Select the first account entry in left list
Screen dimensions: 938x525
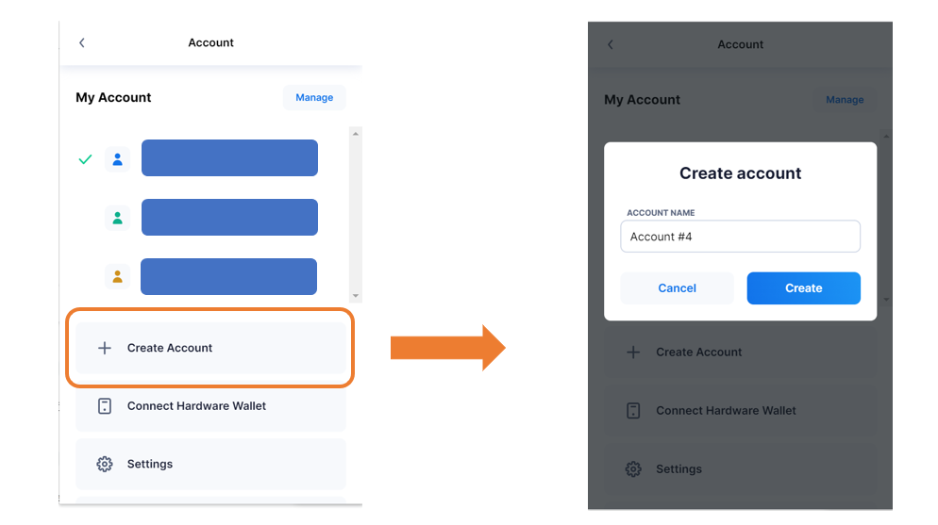[229, 158]
